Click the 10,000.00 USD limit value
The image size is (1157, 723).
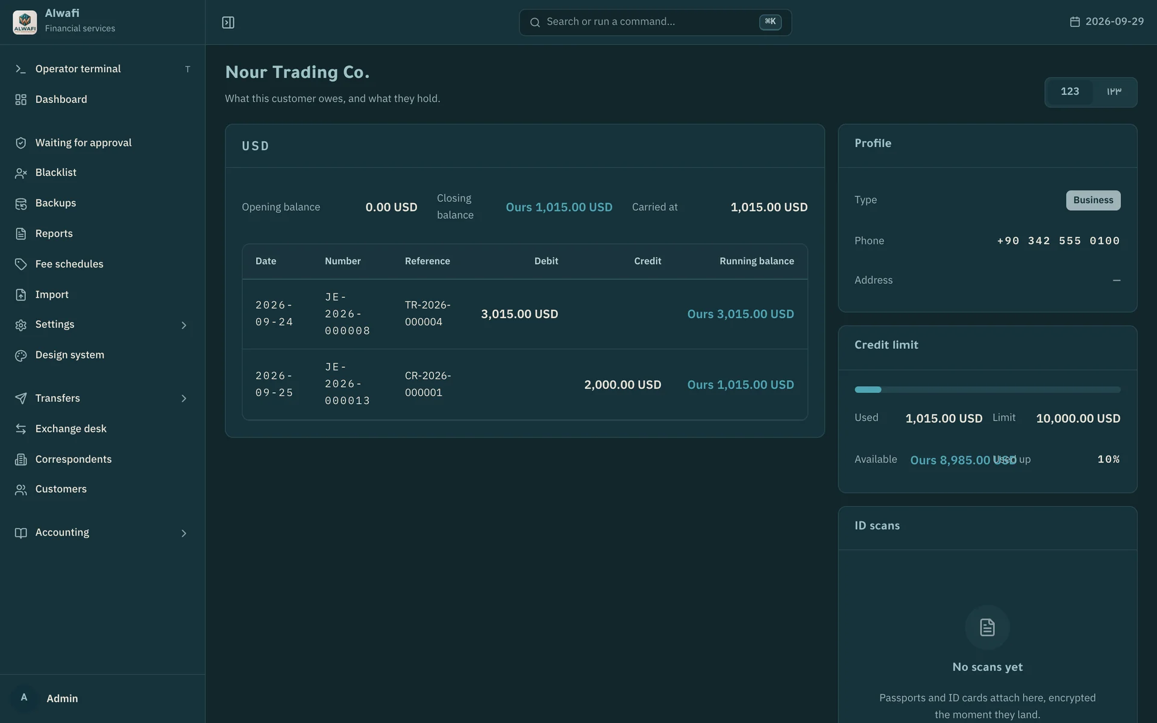1078,419
